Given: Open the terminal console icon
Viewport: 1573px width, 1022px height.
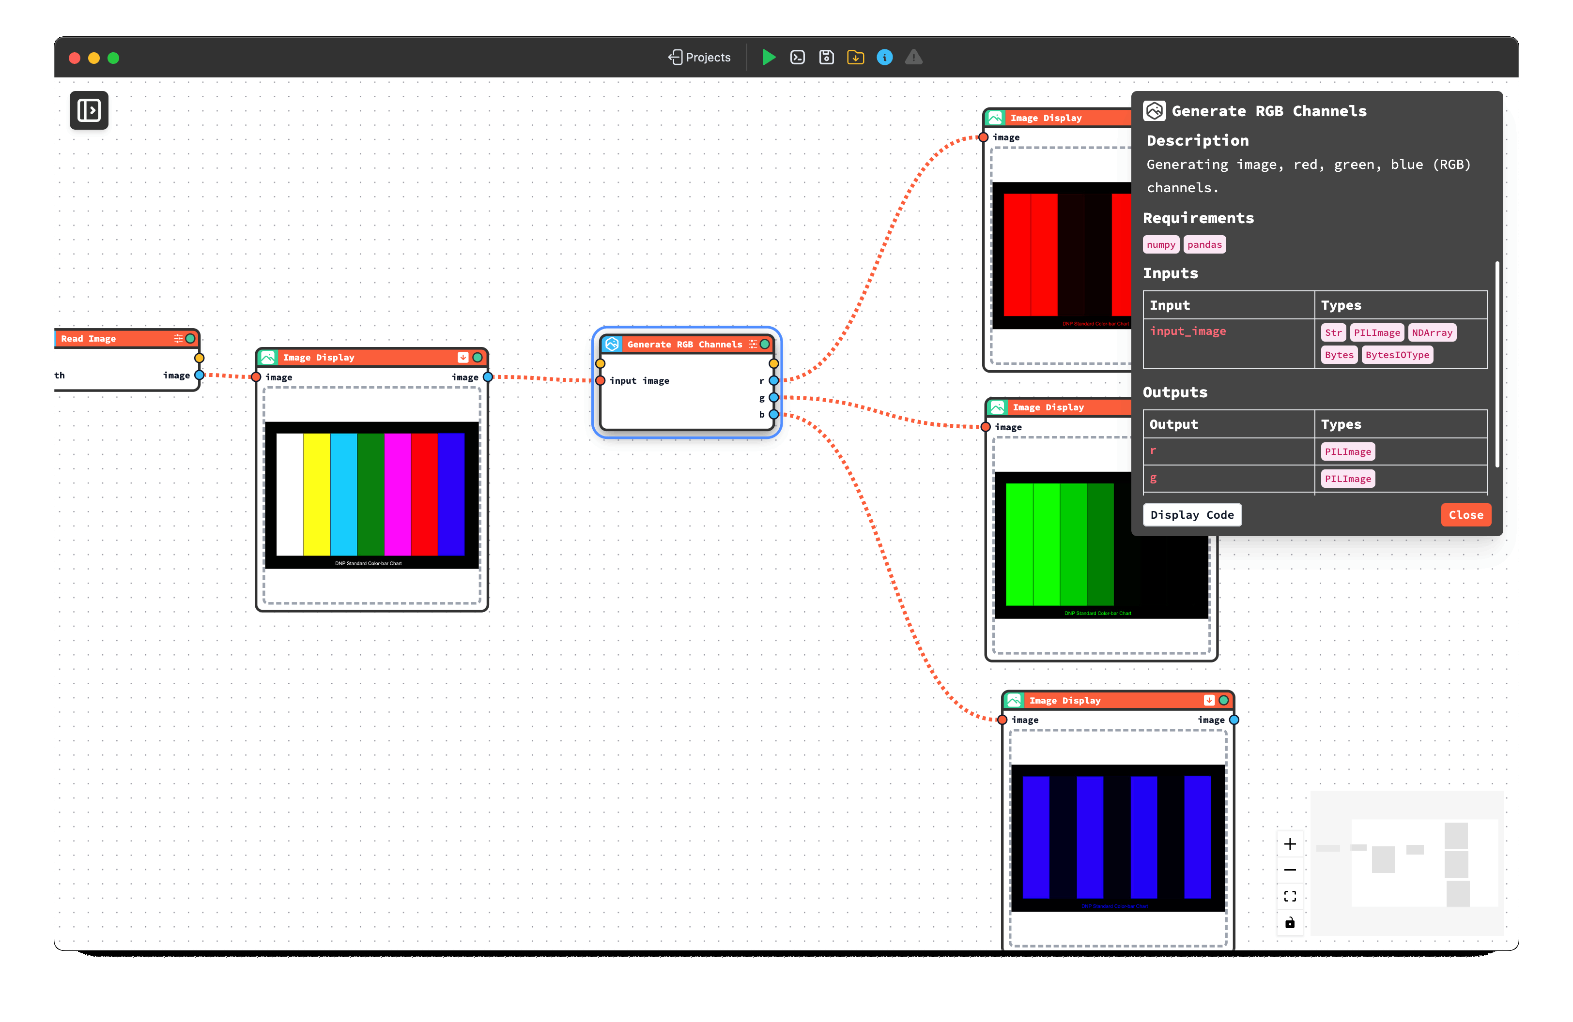Looking at the screenshot, I should (797, 58).
